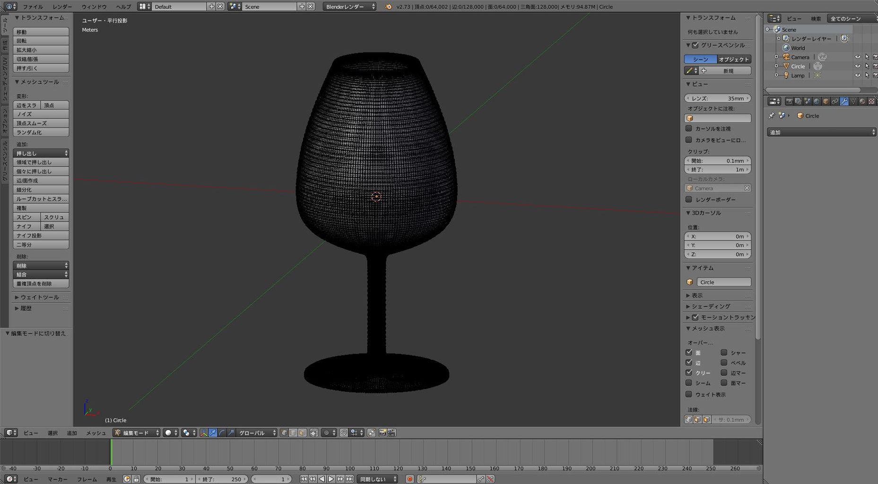Open the Texture properties checker icon

(871, 101)
